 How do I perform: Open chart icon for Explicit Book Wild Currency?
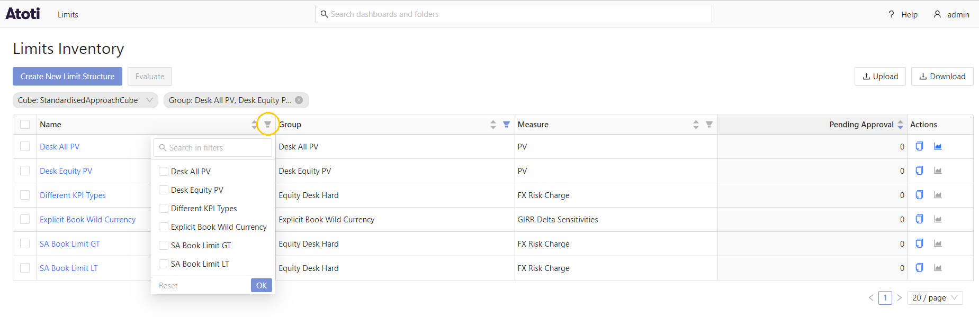click(938, 219)
